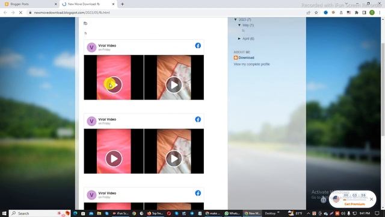This screenshot has height=217, width=385.
Task: Open the Extensions puzzle piece menu
Action: [357, 13]
